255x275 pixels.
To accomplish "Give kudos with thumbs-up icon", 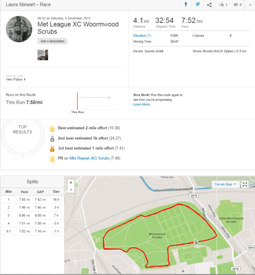I will pos(223,5).
